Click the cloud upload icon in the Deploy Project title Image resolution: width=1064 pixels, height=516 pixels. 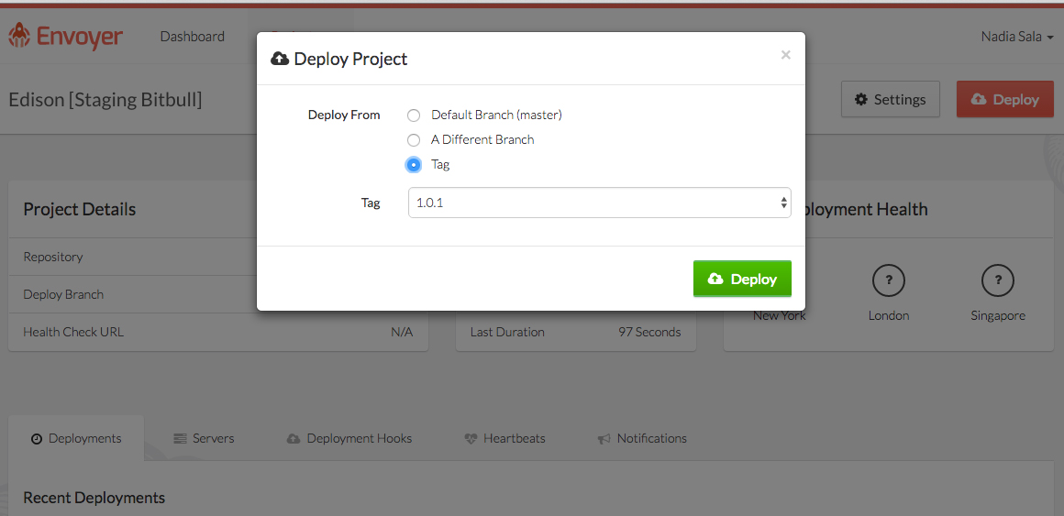[x=280, y=59]
